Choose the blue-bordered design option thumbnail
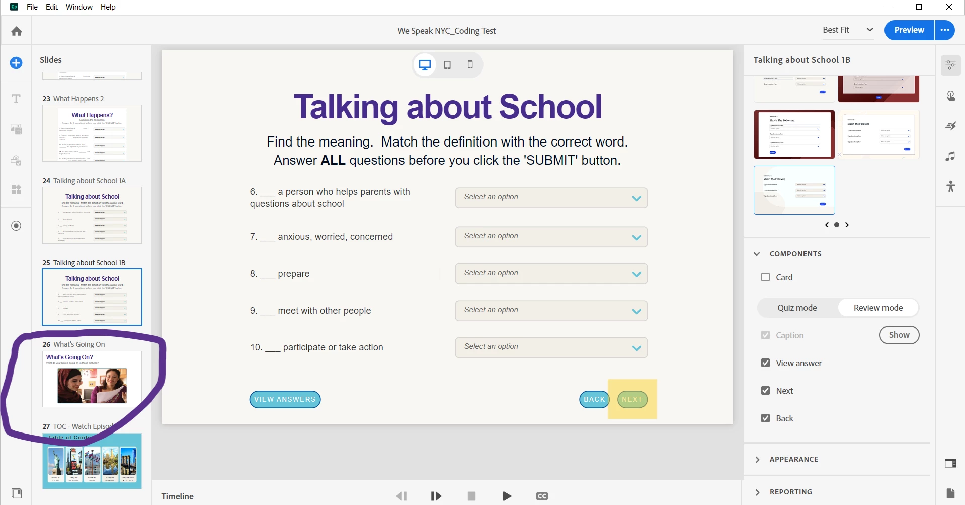The height and width of the screenshot is (505, 965). (794, 190)
